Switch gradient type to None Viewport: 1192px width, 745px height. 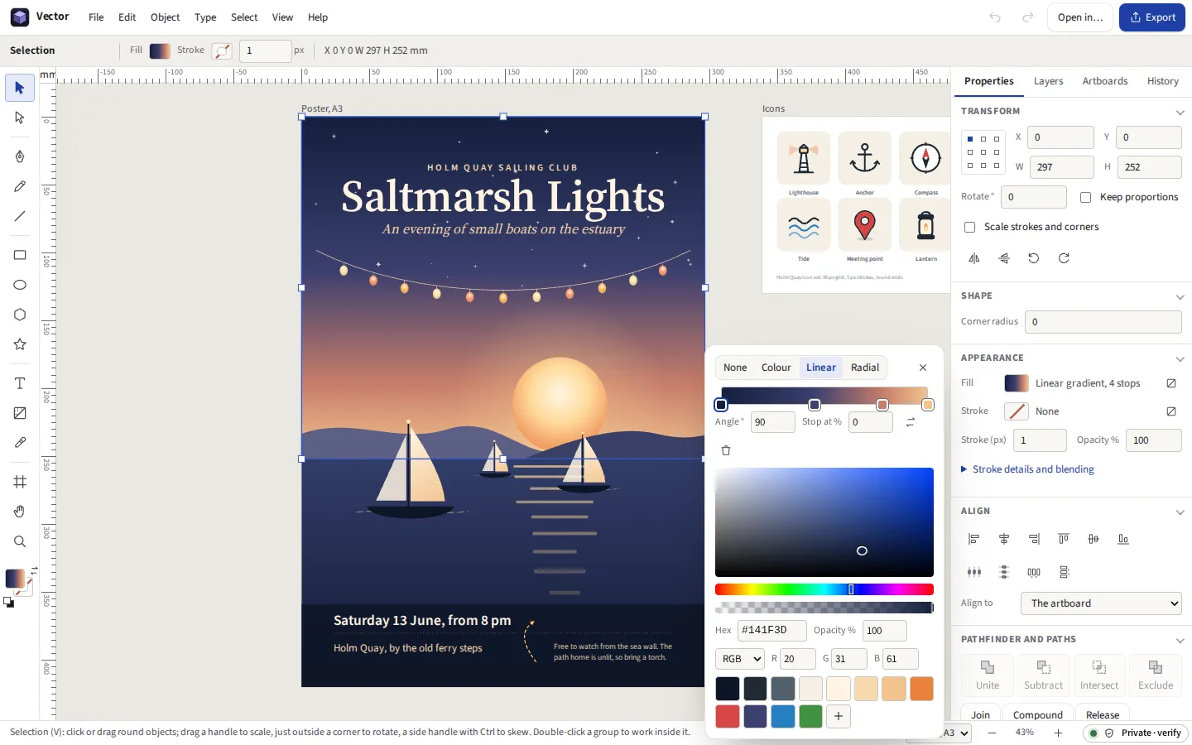point(735,368)
